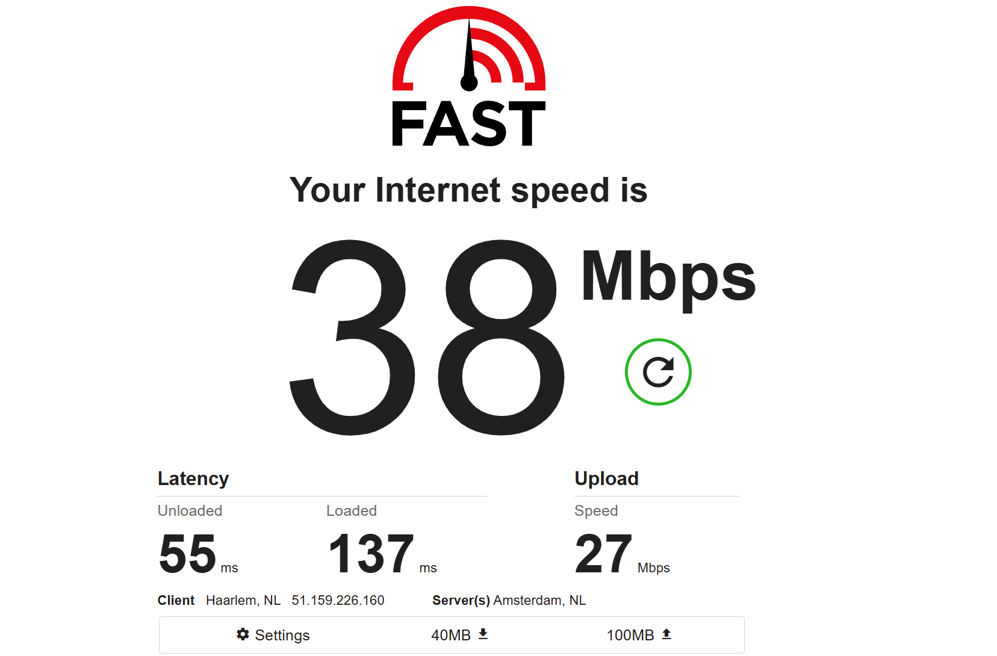Click the Upload heading
Screen dimensions: 997x656
606,478
